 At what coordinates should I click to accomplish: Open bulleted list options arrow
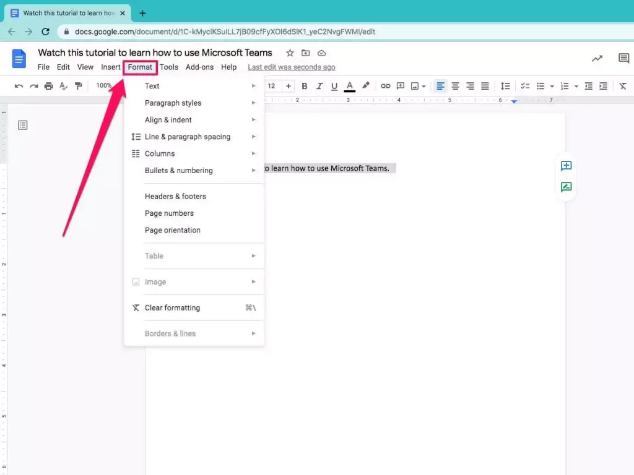coord(552,87)
